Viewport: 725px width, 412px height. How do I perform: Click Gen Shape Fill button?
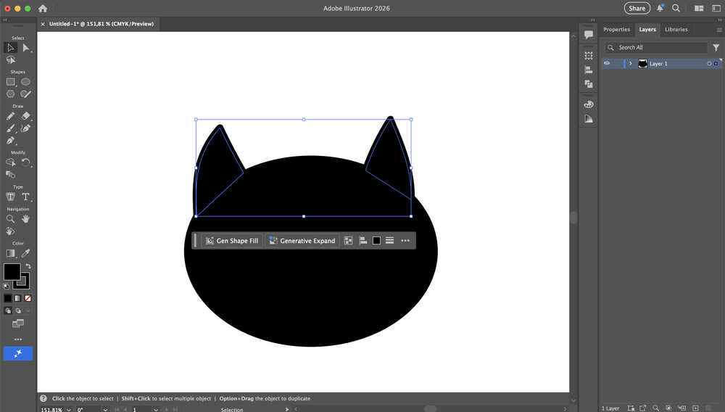coord(232,240)
